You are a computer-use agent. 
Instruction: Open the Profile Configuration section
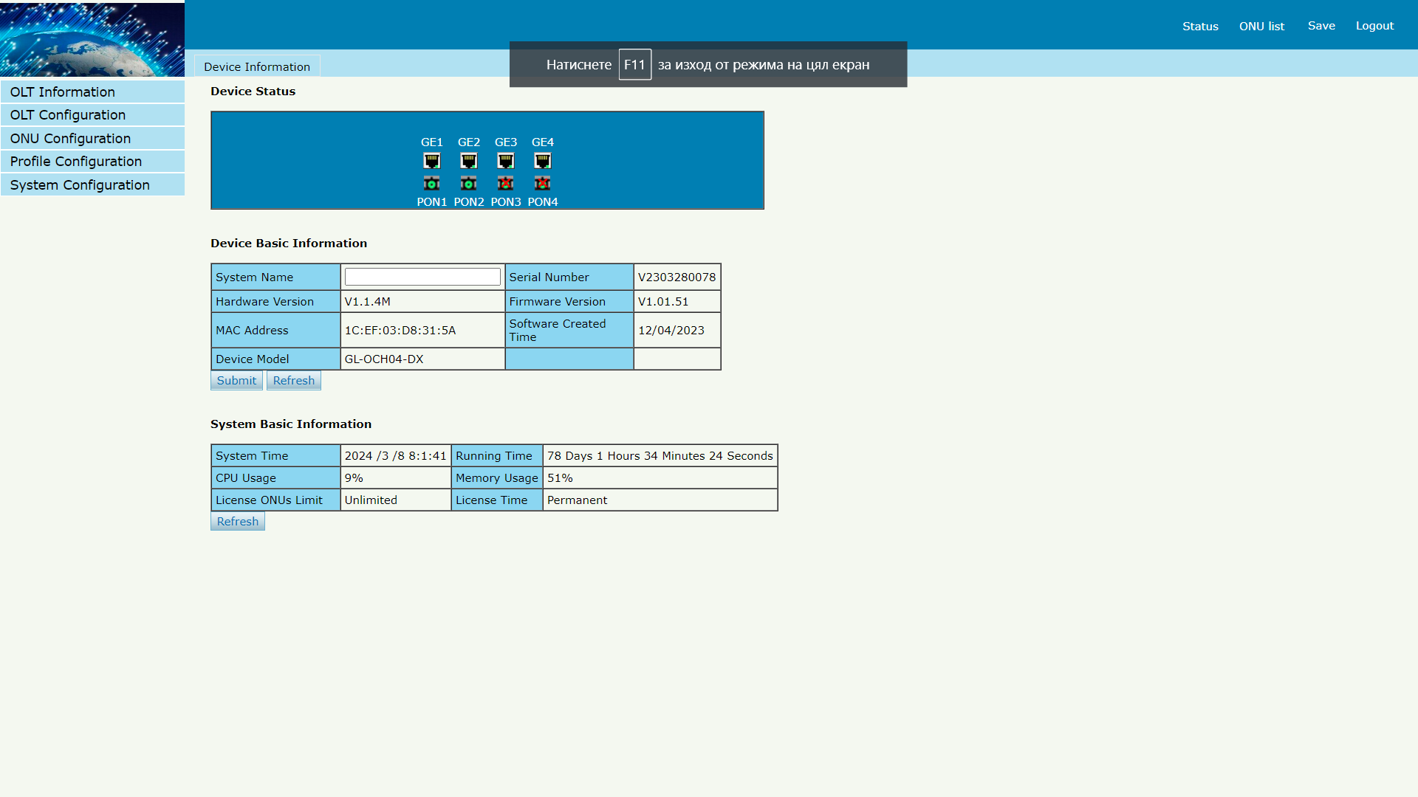[76, 162]
